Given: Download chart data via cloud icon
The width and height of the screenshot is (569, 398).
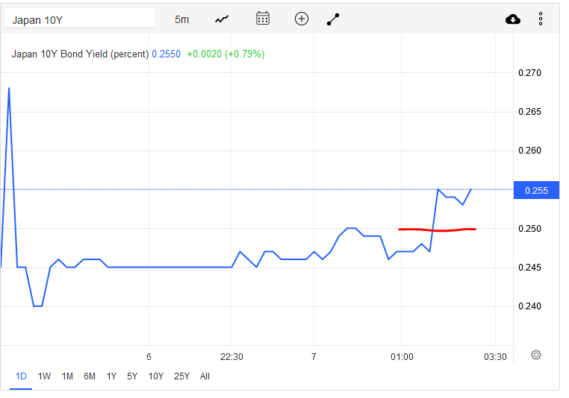Looking at the screenshot, I should [513, 19].
